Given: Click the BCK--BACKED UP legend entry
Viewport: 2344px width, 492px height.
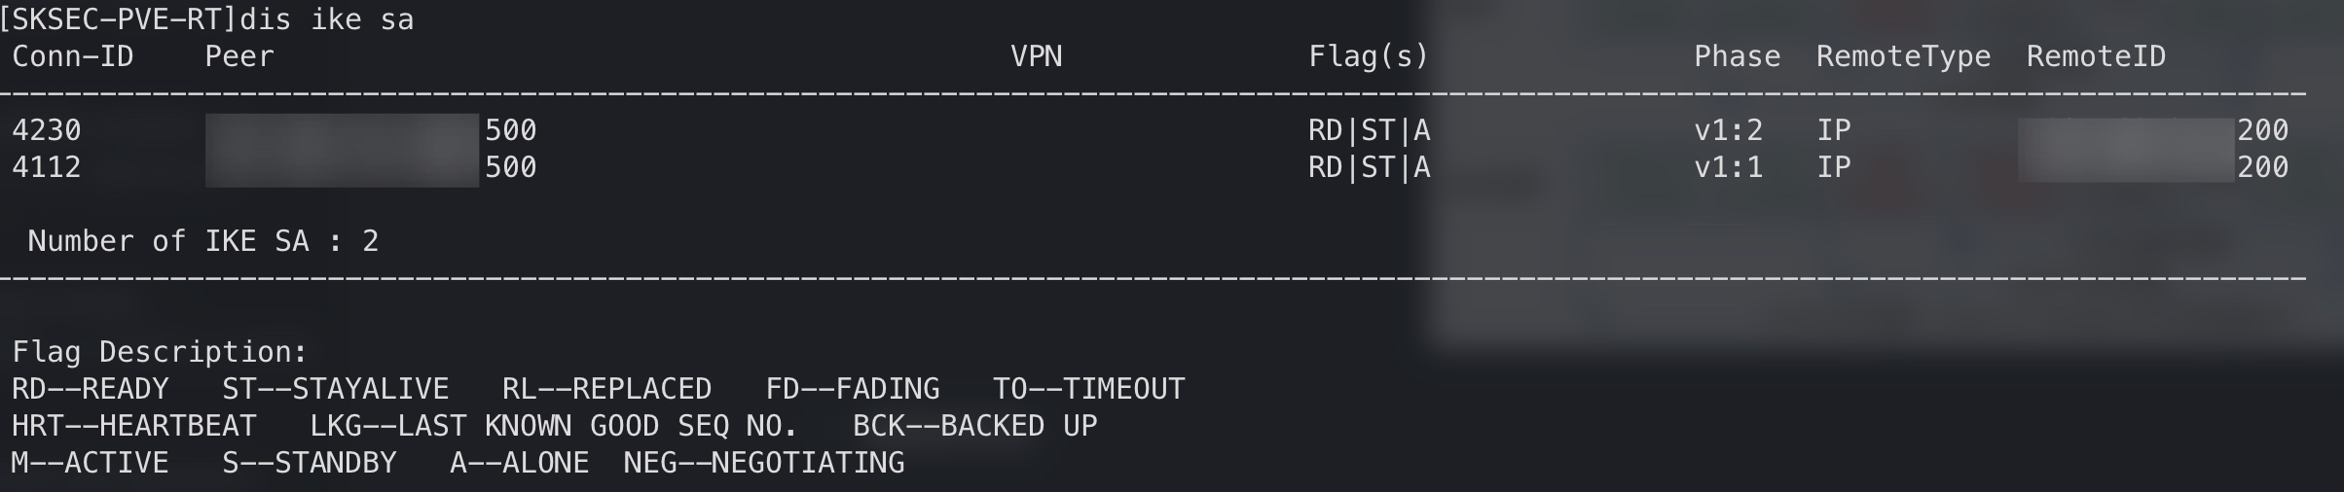Looking at the screenshot, I should pos(975,426).
